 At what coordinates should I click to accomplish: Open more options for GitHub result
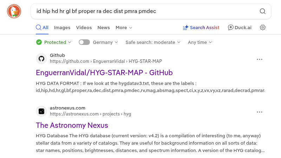point(260,59)
